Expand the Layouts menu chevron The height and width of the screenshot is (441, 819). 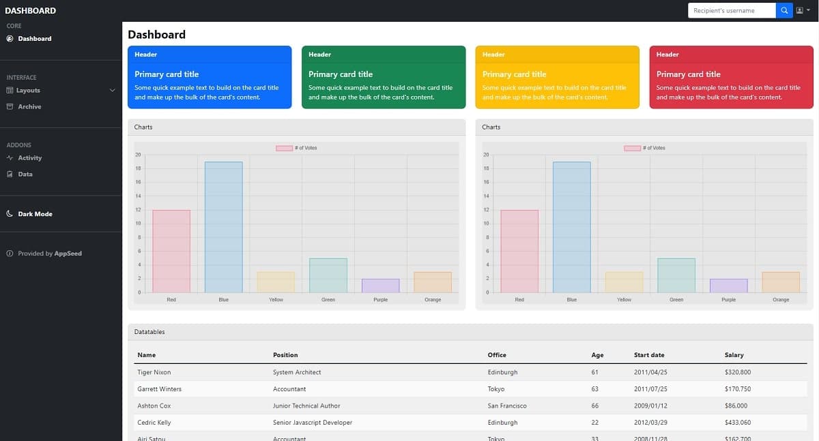113,91
